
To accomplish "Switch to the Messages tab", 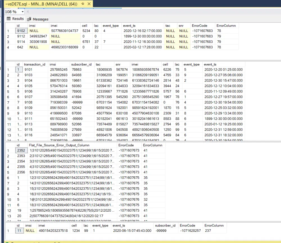I will (38, 19).
